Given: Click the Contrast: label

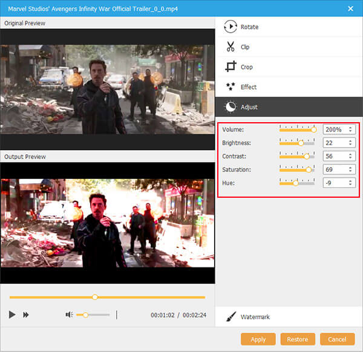Looking at the screenshot, I should tap(234, 156).
